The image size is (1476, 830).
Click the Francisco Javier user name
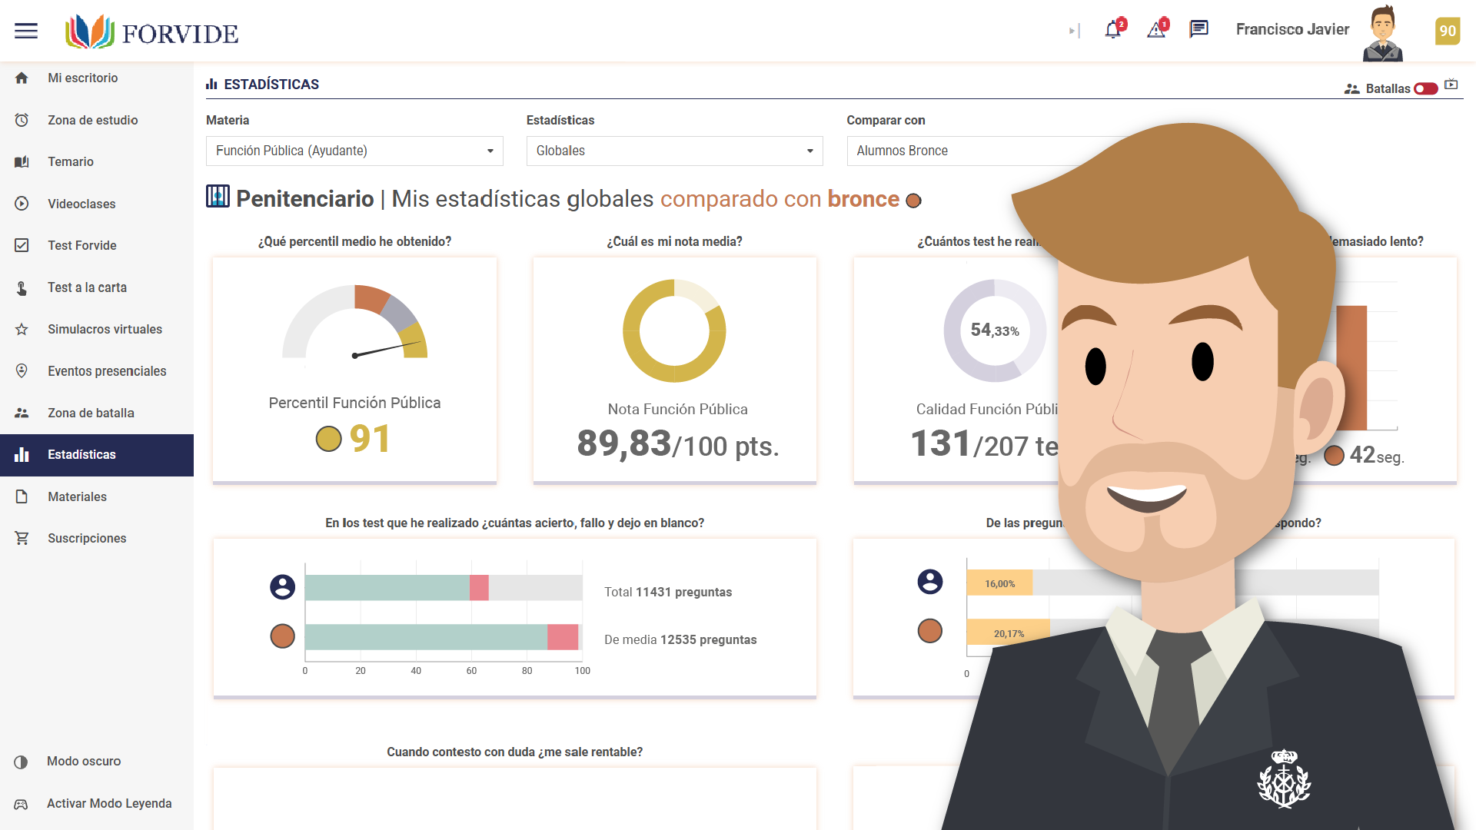pyautogui.click(x=1292, y=29)
